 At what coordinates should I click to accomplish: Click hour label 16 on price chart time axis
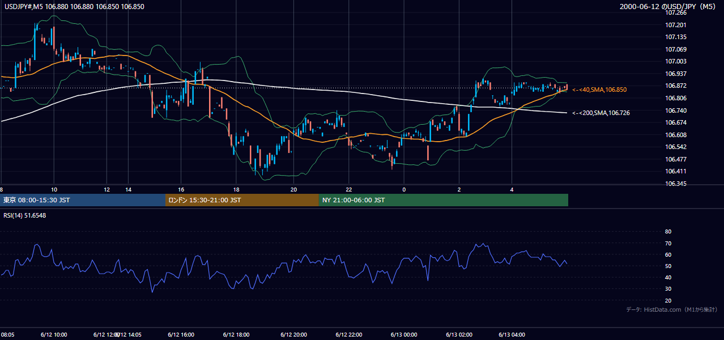(181, 189)
